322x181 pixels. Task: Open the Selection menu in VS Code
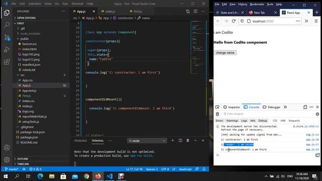click(x=35, y=4)
